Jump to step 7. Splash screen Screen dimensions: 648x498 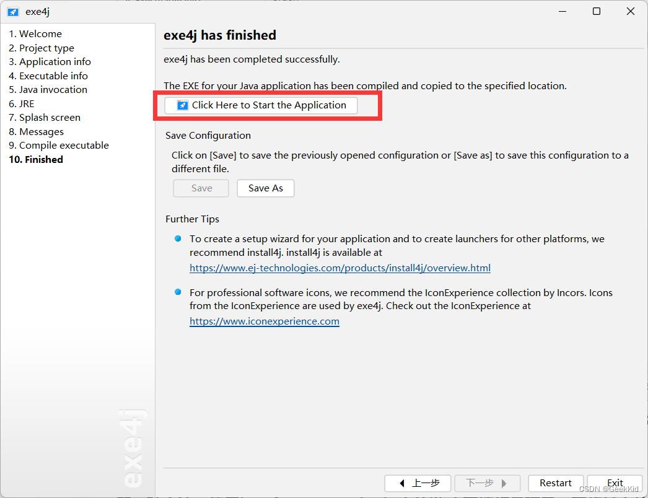tap(45, 117)
